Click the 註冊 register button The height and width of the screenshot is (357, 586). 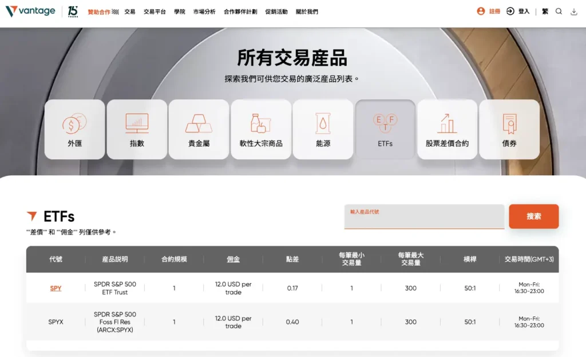pyautogui.click(x=489, y=11)
